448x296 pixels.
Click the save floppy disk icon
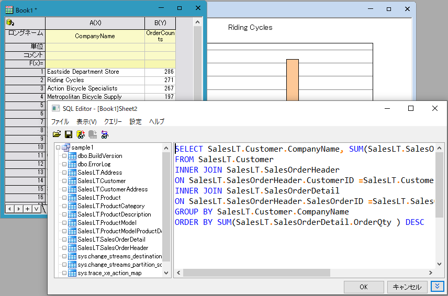pyautogui.click(x=69, y=134)
